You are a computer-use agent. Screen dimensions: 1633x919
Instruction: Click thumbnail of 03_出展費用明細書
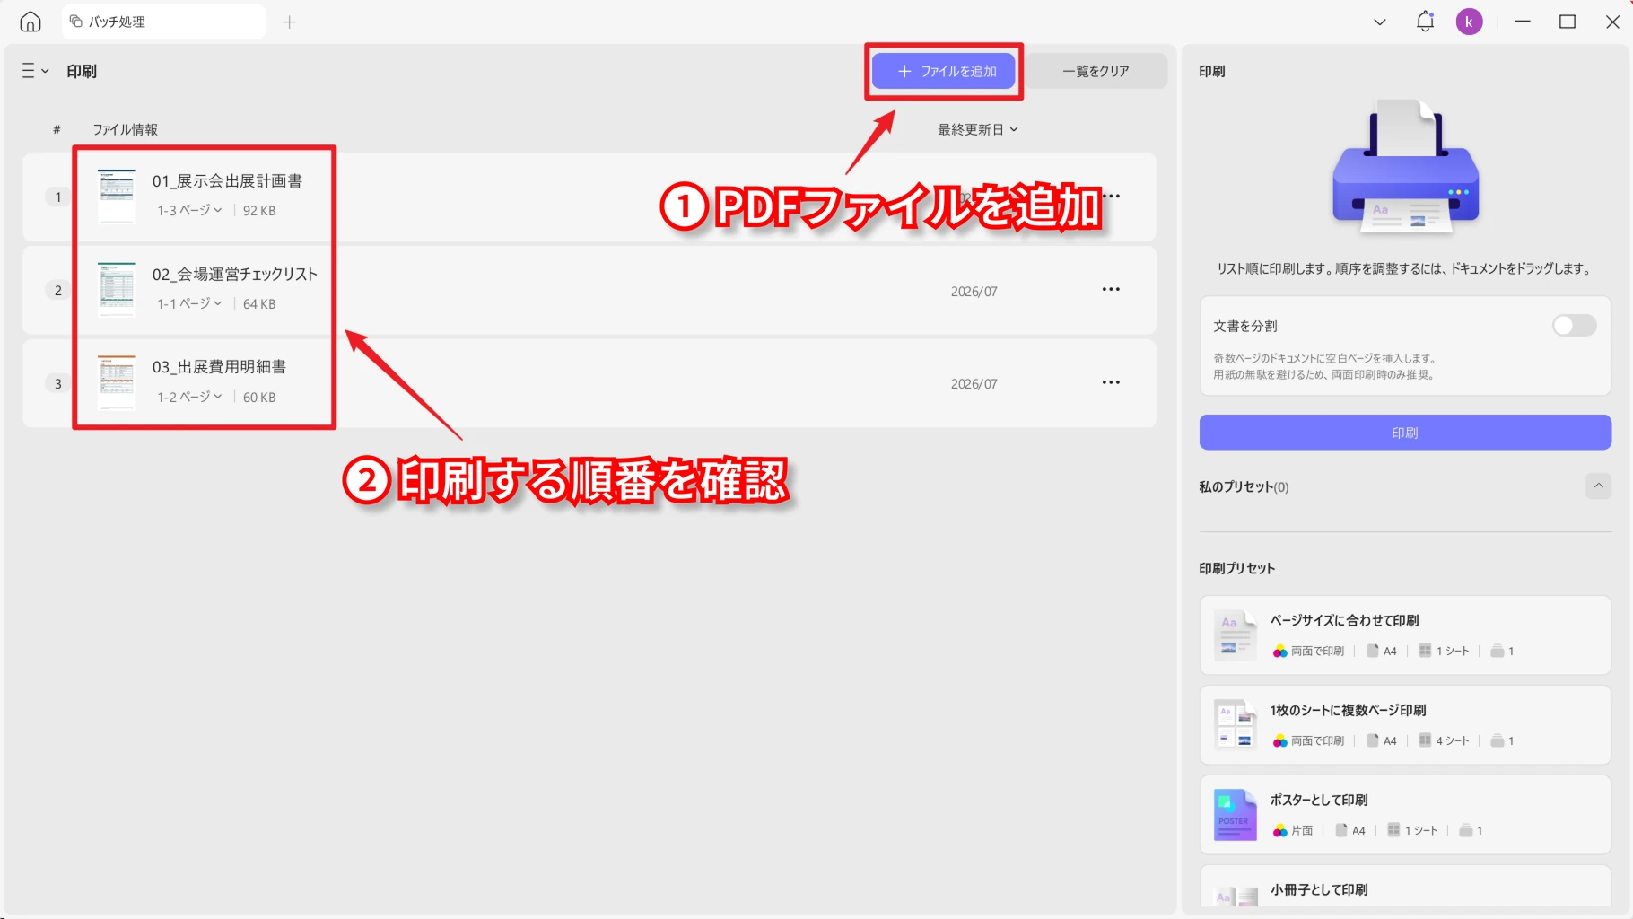pos(117,382)
